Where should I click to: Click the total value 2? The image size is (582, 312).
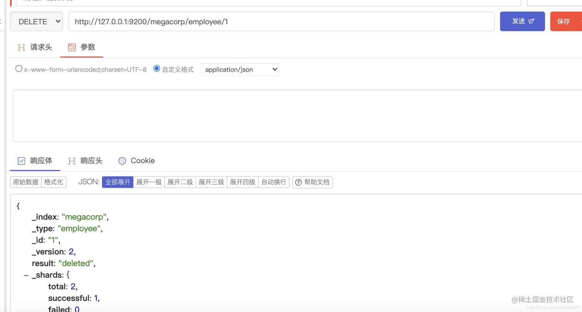click(x=73, y=287)
